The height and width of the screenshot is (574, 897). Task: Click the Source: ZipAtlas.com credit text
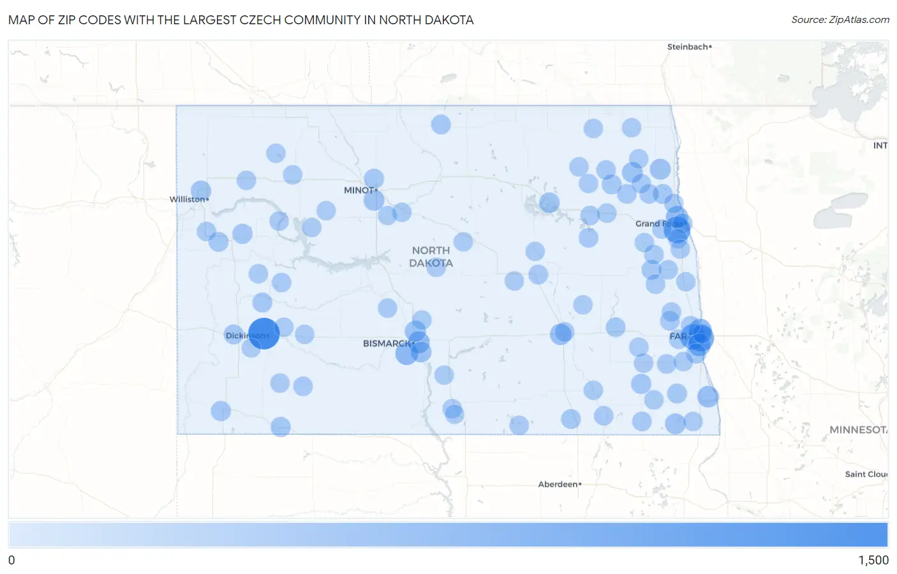click(840, 20)
